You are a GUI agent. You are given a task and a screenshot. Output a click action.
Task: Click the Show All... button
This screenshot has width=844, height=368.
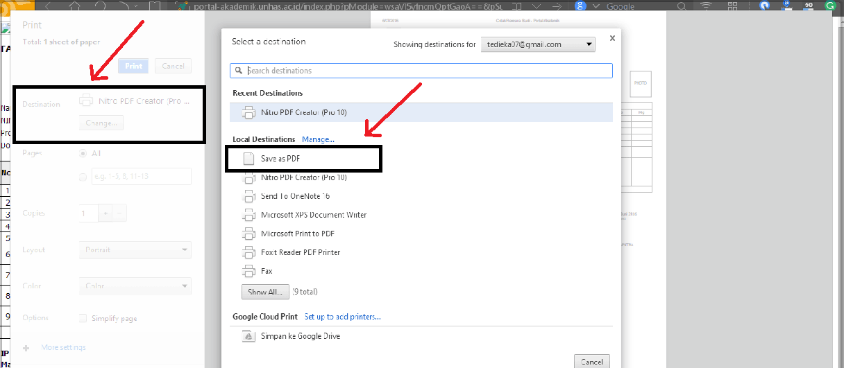point(264,292)
